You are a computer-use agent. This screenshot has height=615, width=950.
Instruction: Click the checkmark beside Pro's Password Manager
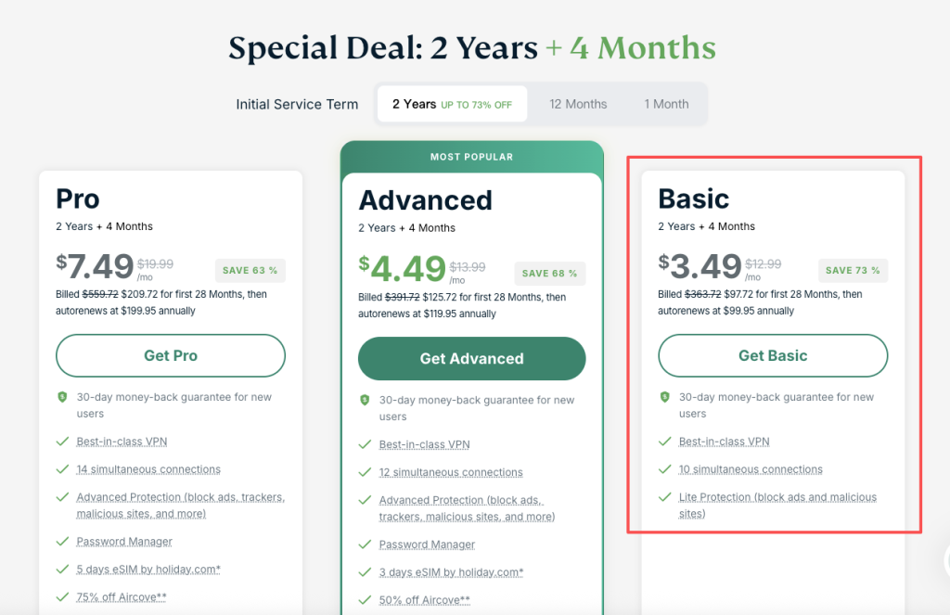[63, 542]
